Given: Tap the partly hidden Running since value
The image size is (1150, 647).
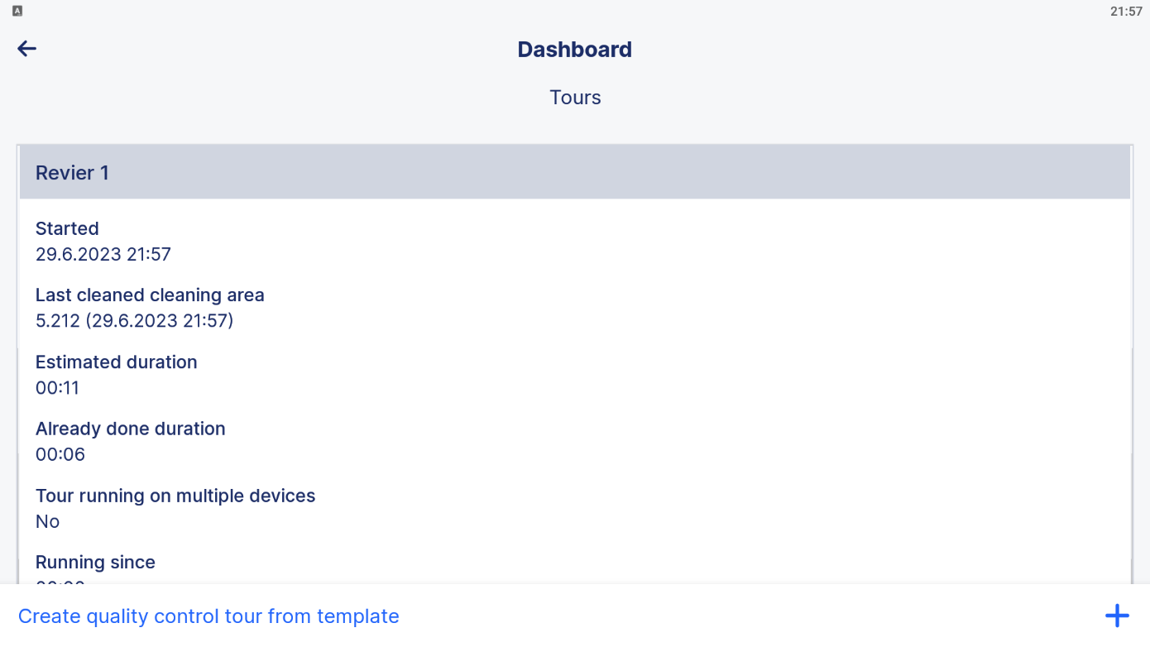Looking at the screenshot, I should [60, 582].
